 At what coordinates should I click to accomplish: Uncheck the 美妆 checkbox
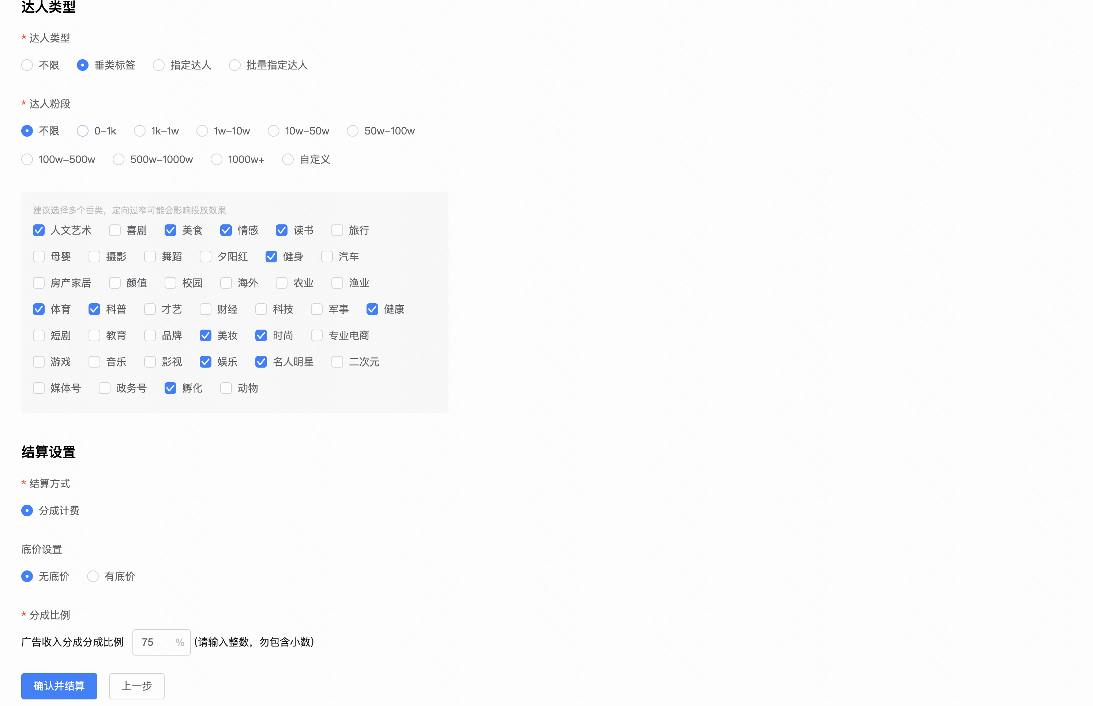pos(206,335)
